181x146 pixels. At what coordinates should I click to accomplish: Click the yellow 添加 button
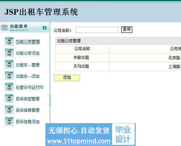click(67, 78)
